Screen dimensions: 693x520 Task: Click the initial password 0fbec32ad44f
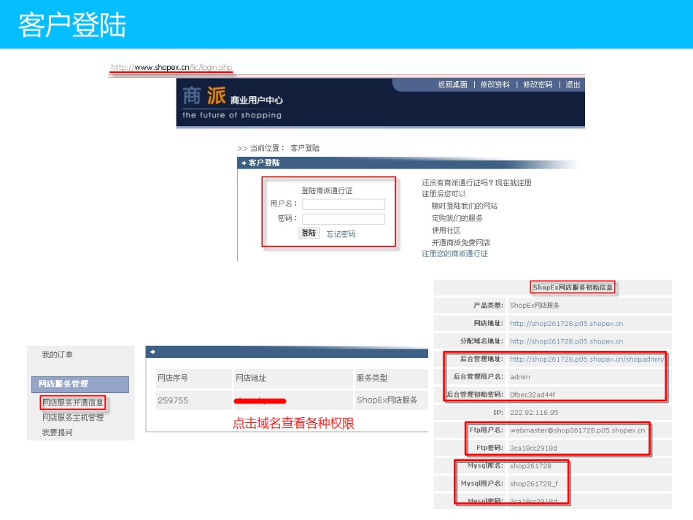[532, 395]
